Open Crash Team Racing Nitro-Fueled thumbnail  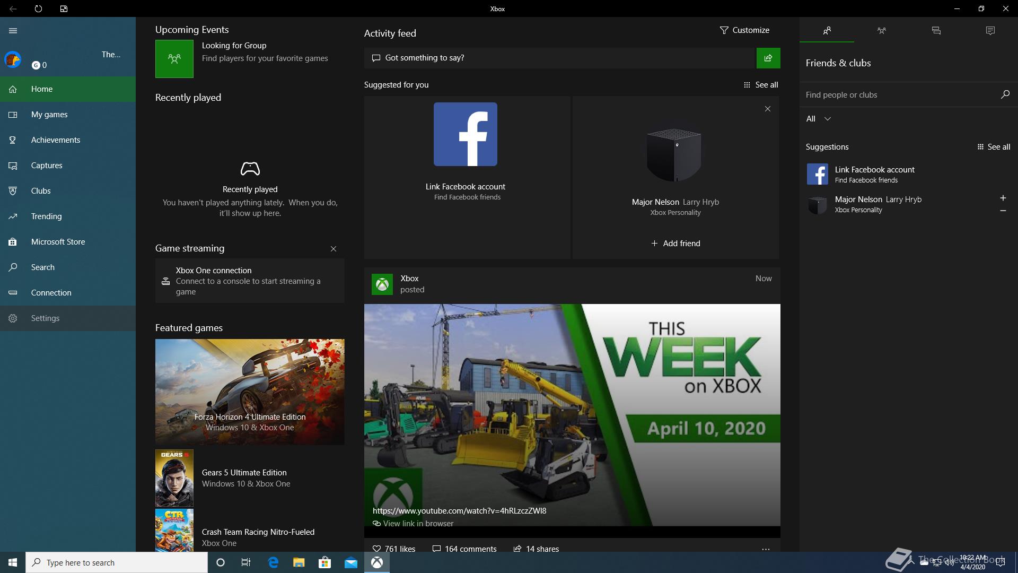(174, 531)
